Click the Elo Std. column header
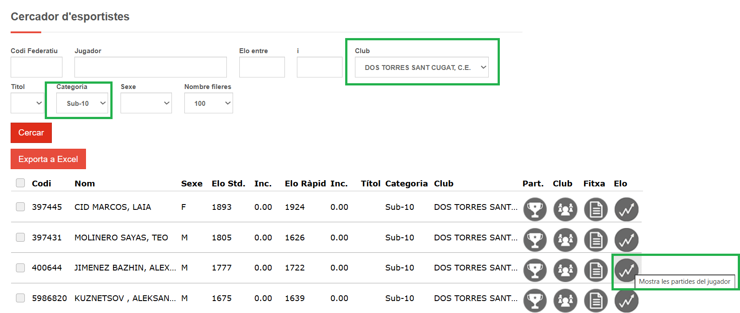740x313 pixels. click(228, 183)
